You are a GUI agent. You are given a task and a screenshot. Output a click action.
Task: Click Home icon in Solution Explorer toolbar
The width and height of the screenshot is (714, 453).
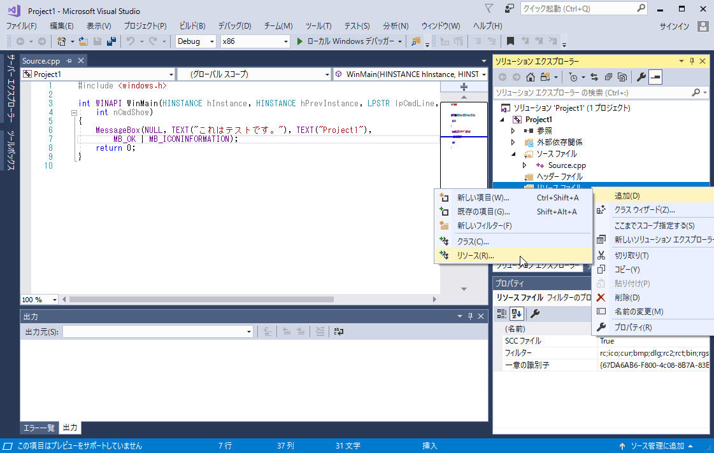531,77
